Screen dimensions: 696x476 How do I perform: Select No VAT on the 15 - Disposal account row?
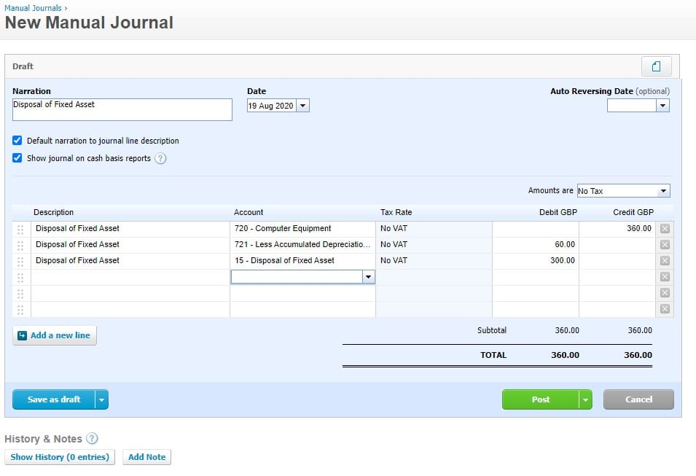click(x=434, y=261)
